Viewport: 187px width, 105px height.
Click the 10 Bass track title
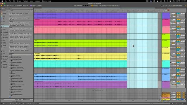point(166,40)
